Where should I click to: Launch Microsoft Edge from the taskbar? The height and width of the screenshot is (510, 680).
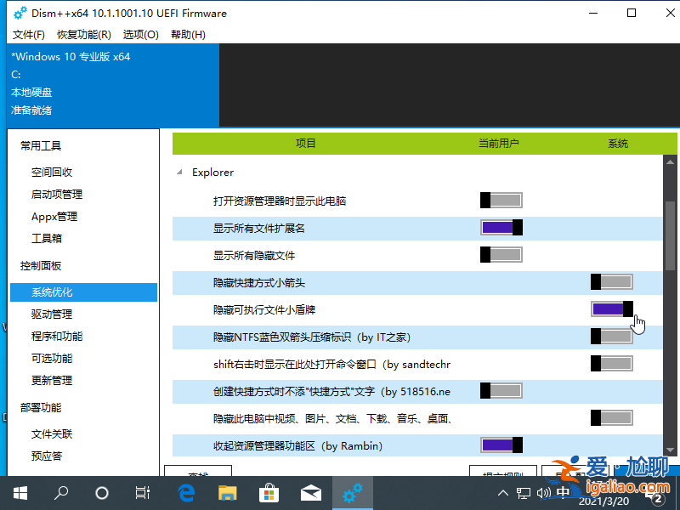coord(186,493)
